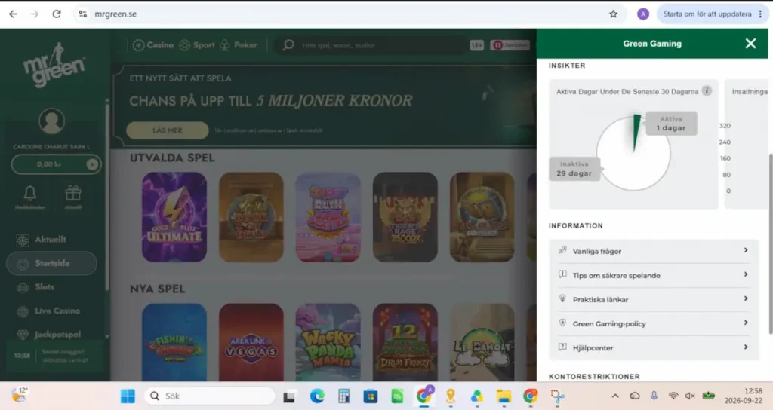Expand Vanliga frågor chevron
Image resolution: width=773 pixels, height=410 pixels.
coord(745,250)
